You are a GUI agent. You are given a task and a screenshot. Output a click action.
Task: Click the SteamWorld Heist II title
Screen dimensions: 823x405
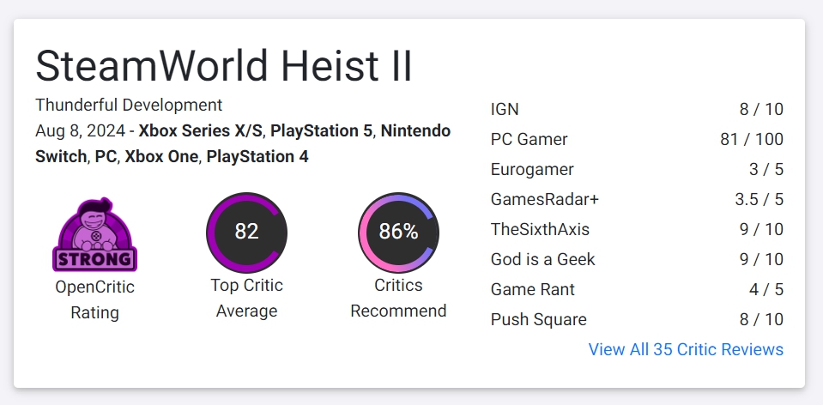coord(224,66)
